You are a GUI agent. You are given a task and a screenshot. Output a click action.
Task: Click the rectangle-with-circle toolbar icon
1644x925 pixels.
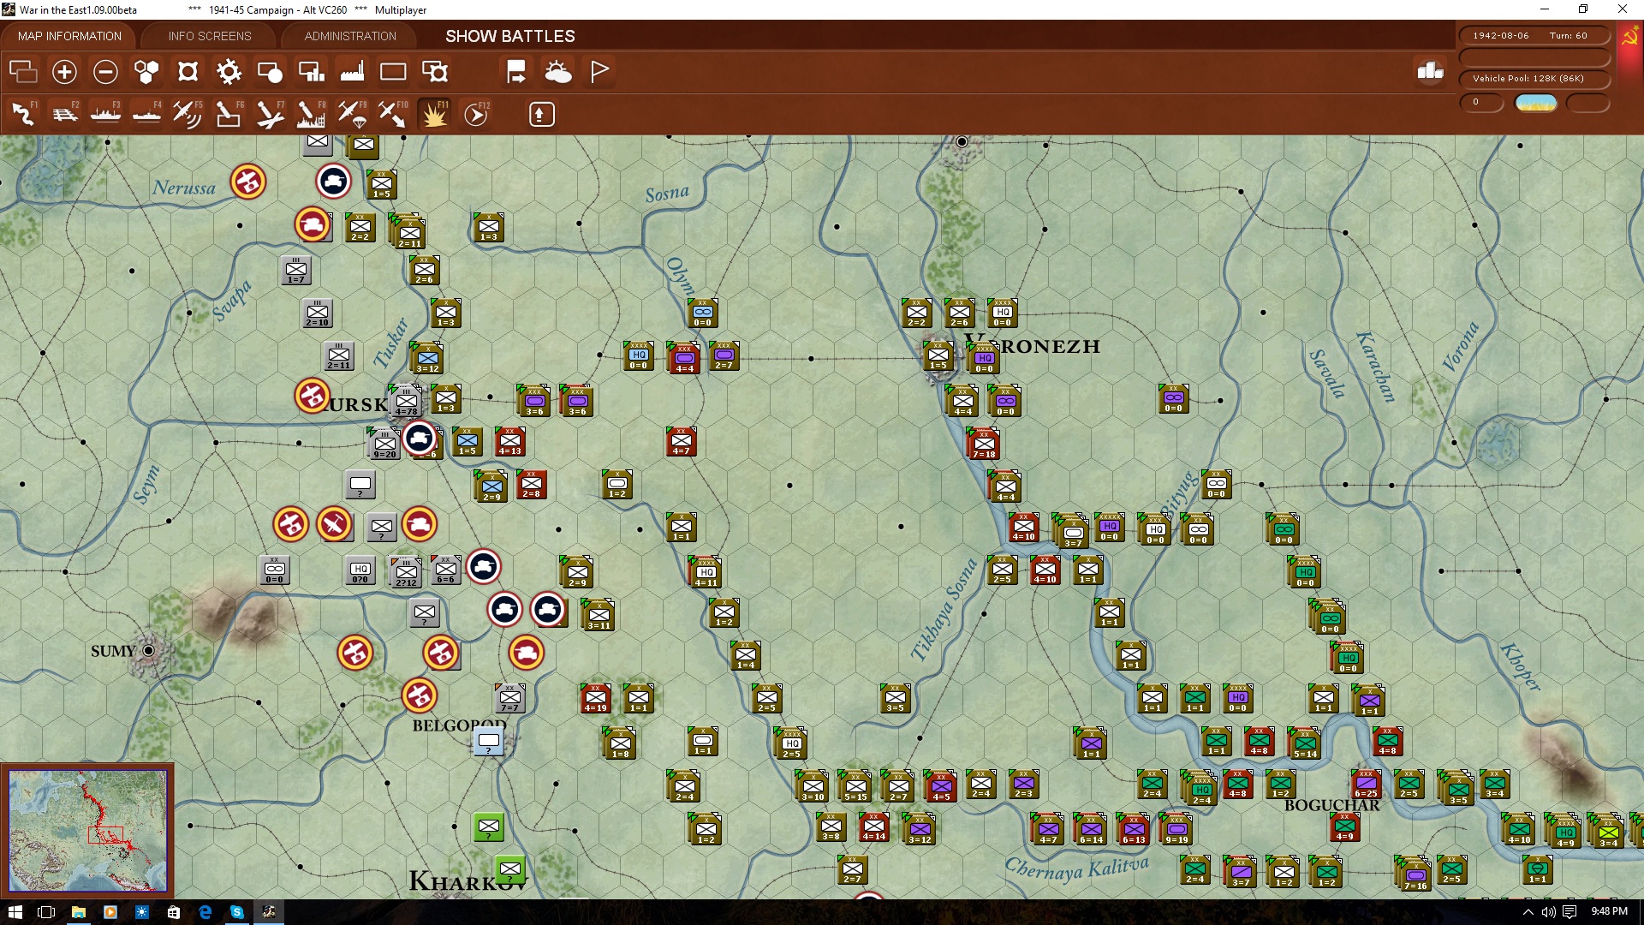coord(270,72)
